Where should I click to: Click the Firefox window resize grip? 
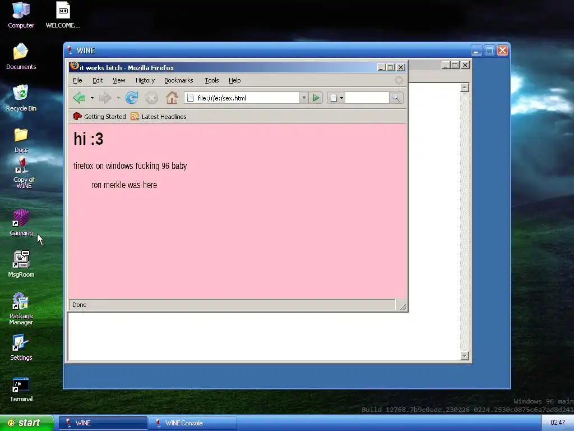[402, 307]
